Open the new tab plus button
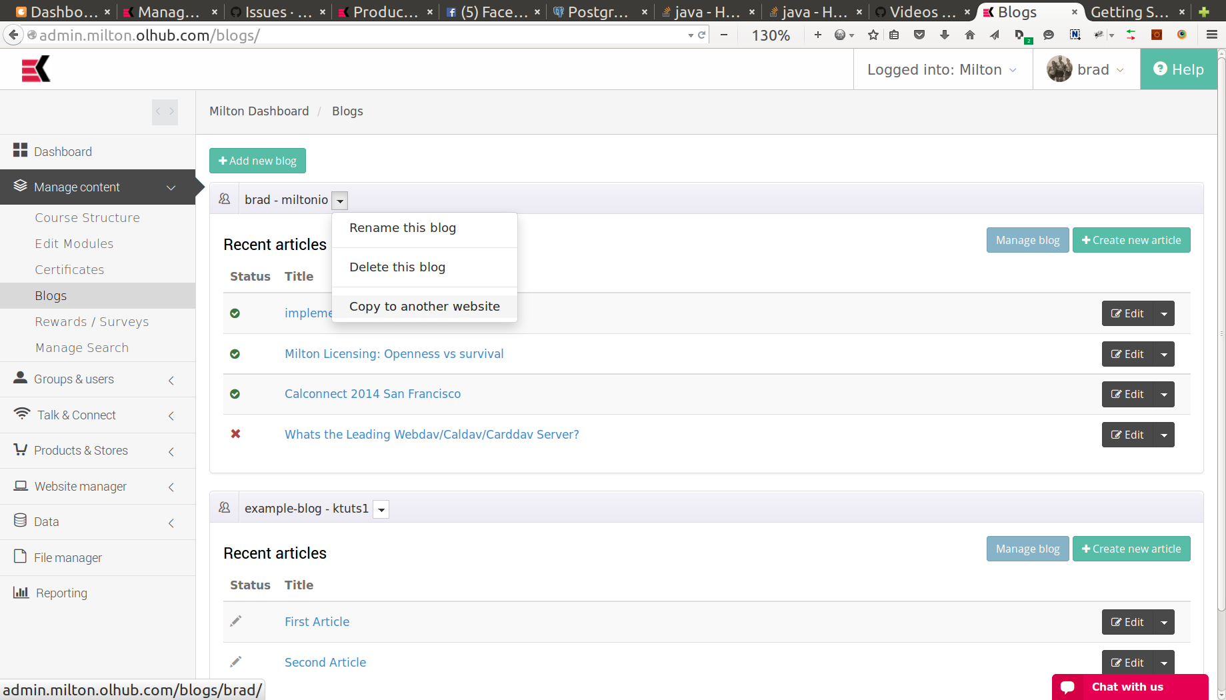This screenshot has width=1226, height=700. [x=1203, y=12]
